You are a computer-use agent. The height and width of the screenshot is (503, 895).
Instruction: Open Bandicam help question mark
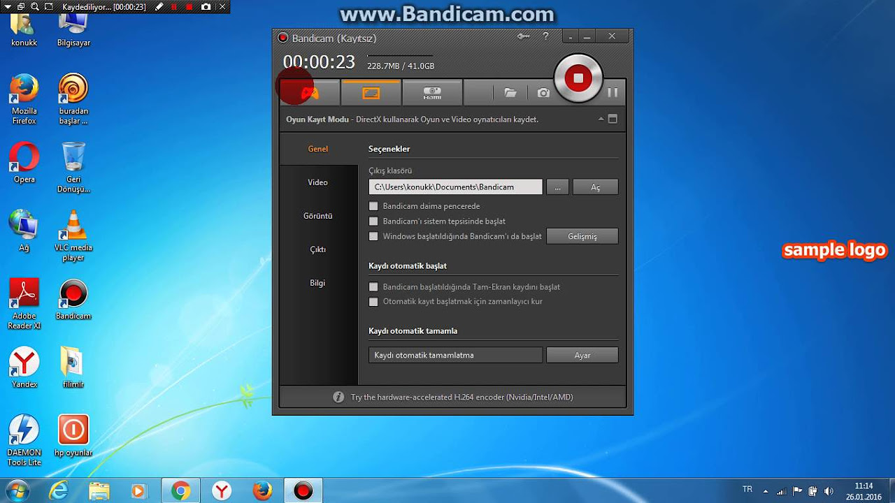[x=545, y=37]
